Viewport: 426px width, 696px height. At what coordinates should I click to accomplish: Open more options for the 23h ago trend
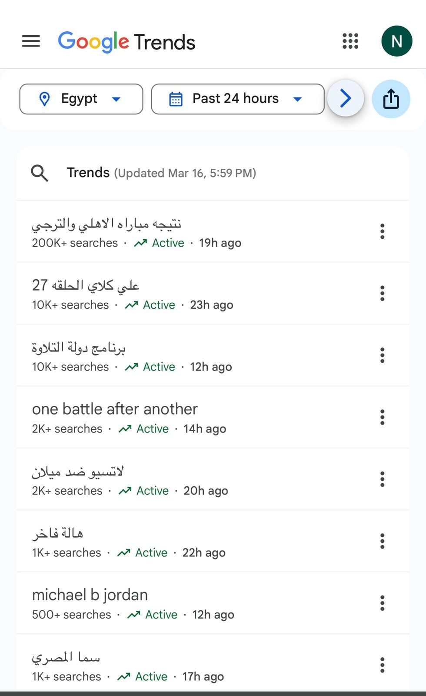click(382, 293)
